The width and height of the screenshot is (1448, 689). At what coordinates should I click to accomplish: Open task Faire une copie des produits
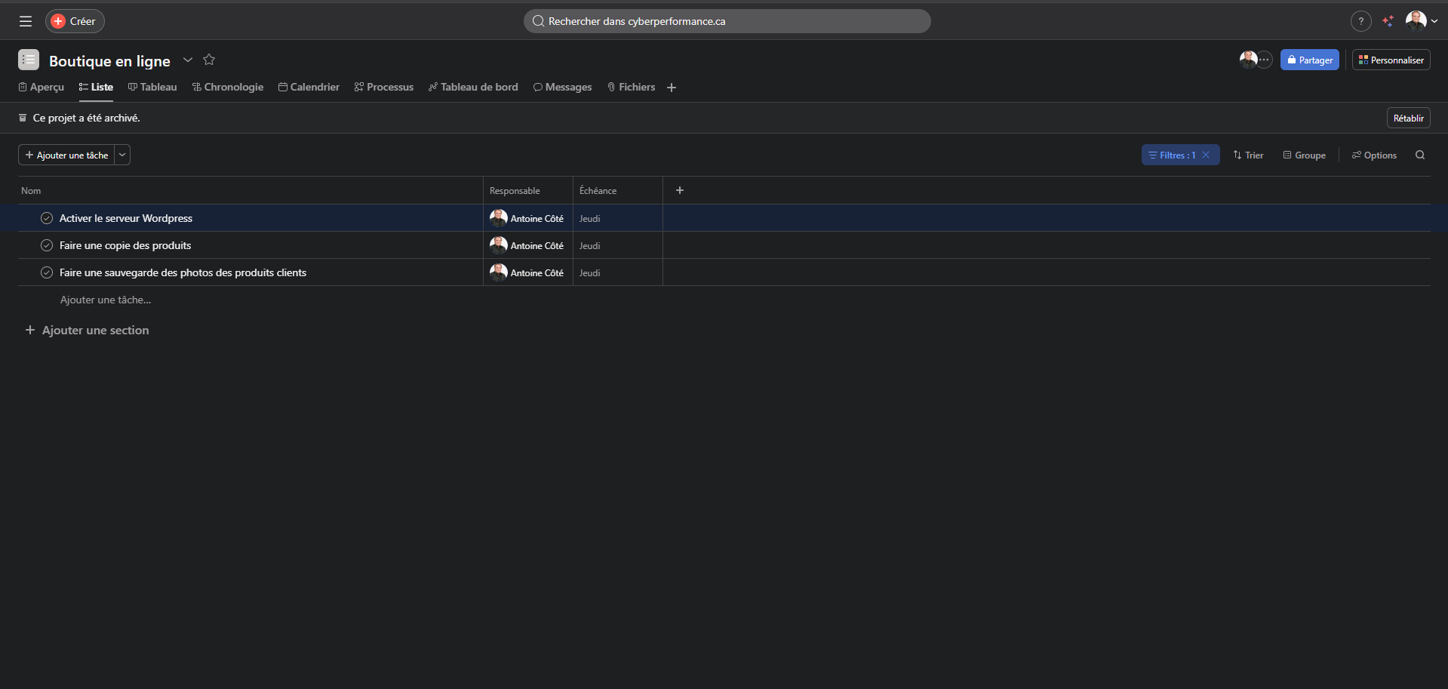pos(125,245)
